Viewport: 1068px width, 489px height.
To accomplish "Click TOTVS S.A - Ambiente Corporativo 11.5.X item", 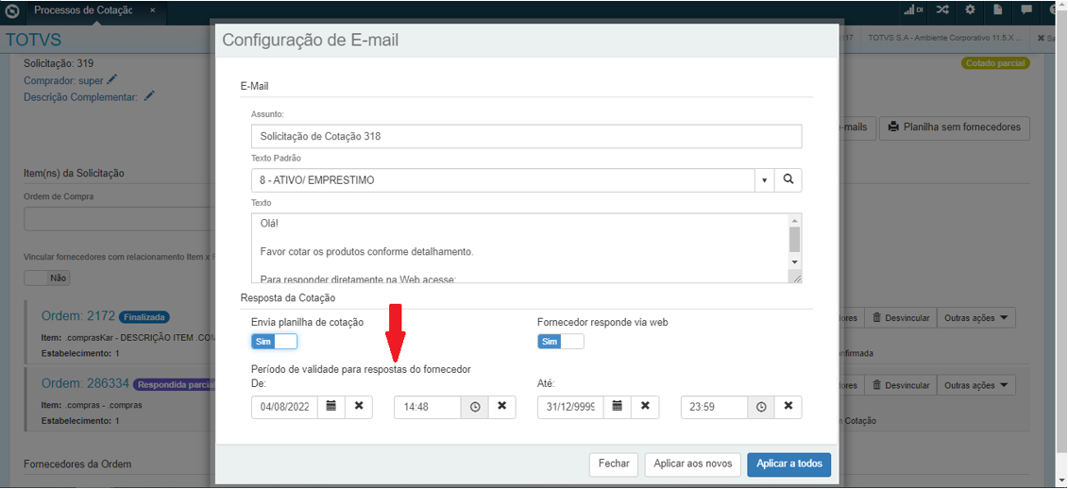I will coord(944,38).
